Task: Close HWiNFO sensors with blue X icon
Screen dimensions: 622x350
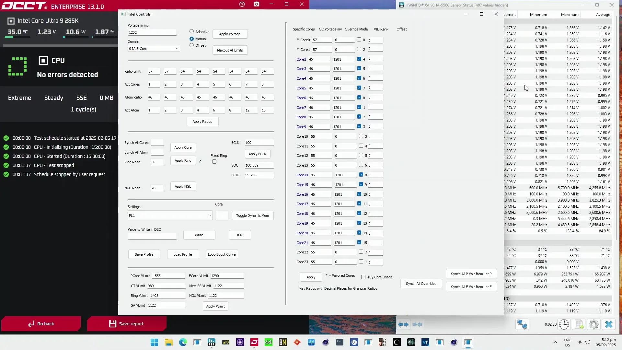Action: point(609,324)
